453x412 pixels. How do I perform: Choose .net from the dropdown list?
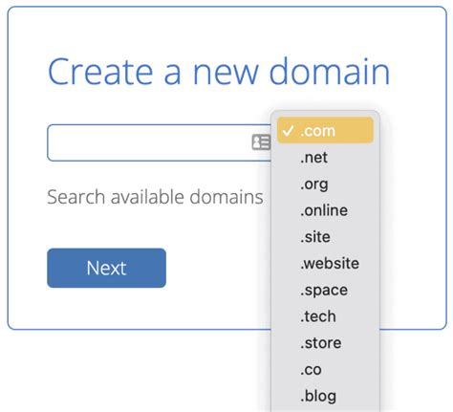coord(325,158)
